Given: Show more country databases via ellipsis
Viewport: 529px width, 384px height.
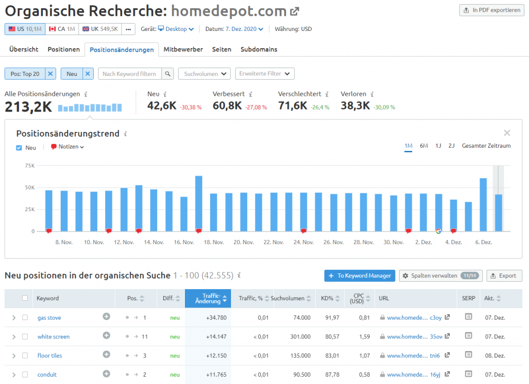Looking at the screenshot, I should [x=128, y=29].
